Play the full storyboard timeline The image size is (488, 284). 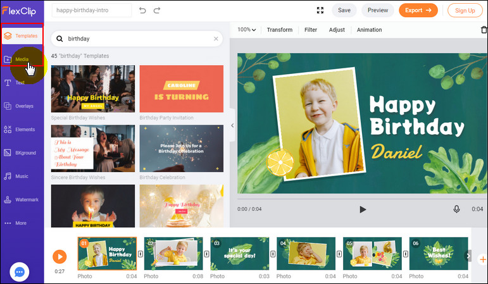click(x=59, y=257)
